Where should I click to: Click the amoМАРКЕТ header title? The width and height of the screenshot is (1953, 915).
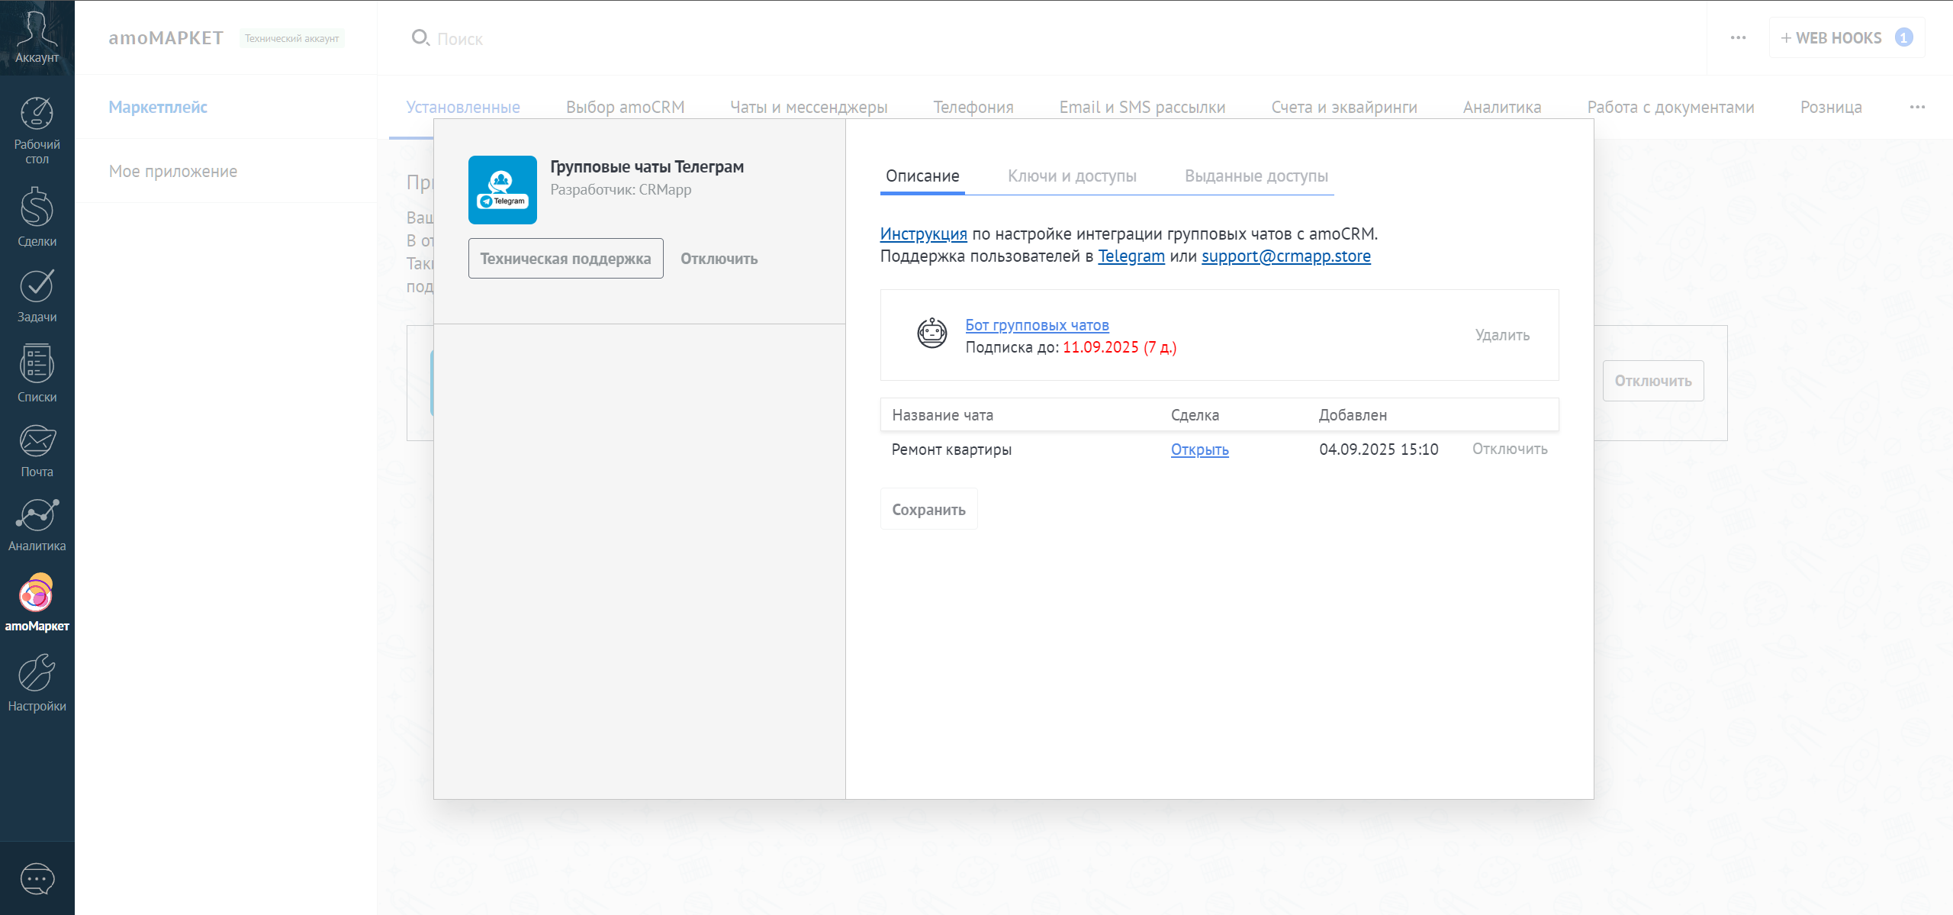point(166,38)
